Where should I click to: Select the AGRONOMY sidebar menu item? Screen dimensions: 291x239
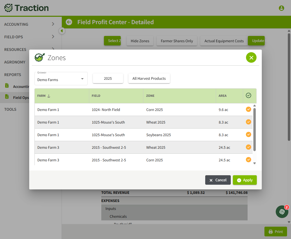click(15, 62)
